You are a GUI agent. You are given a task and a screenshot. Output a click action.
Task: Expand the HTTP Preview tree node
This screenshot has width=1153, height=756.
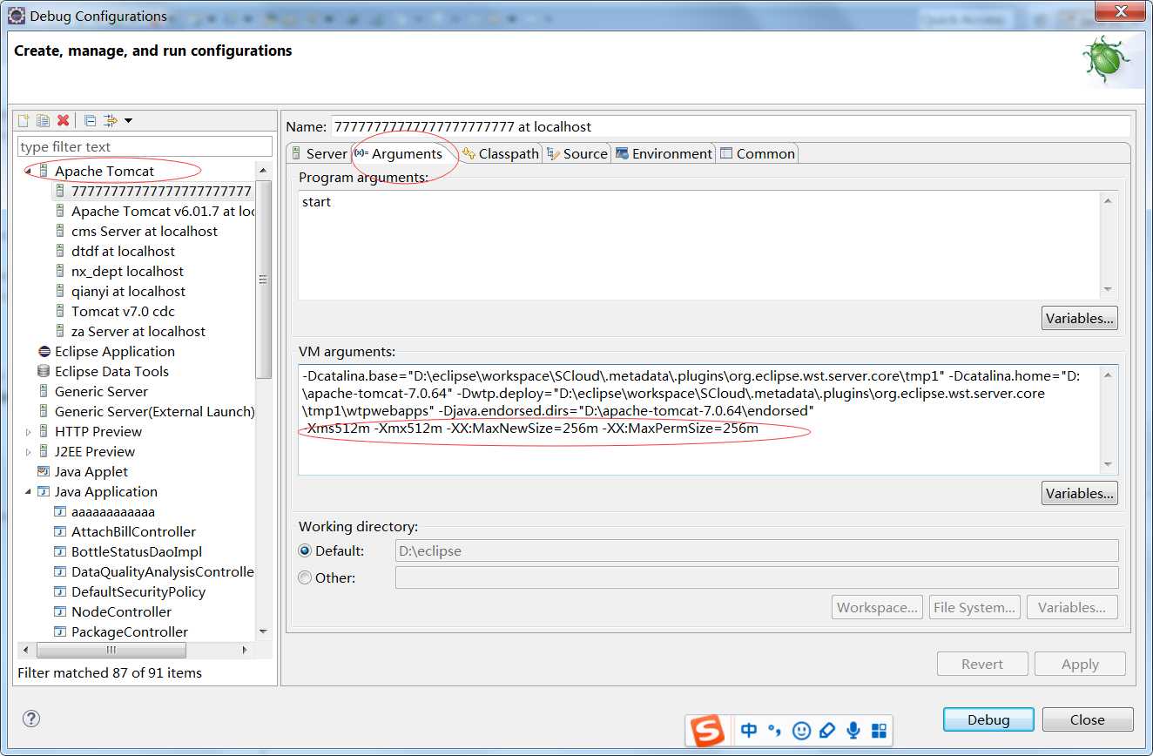pyautogui.click(x=28, y=432)
